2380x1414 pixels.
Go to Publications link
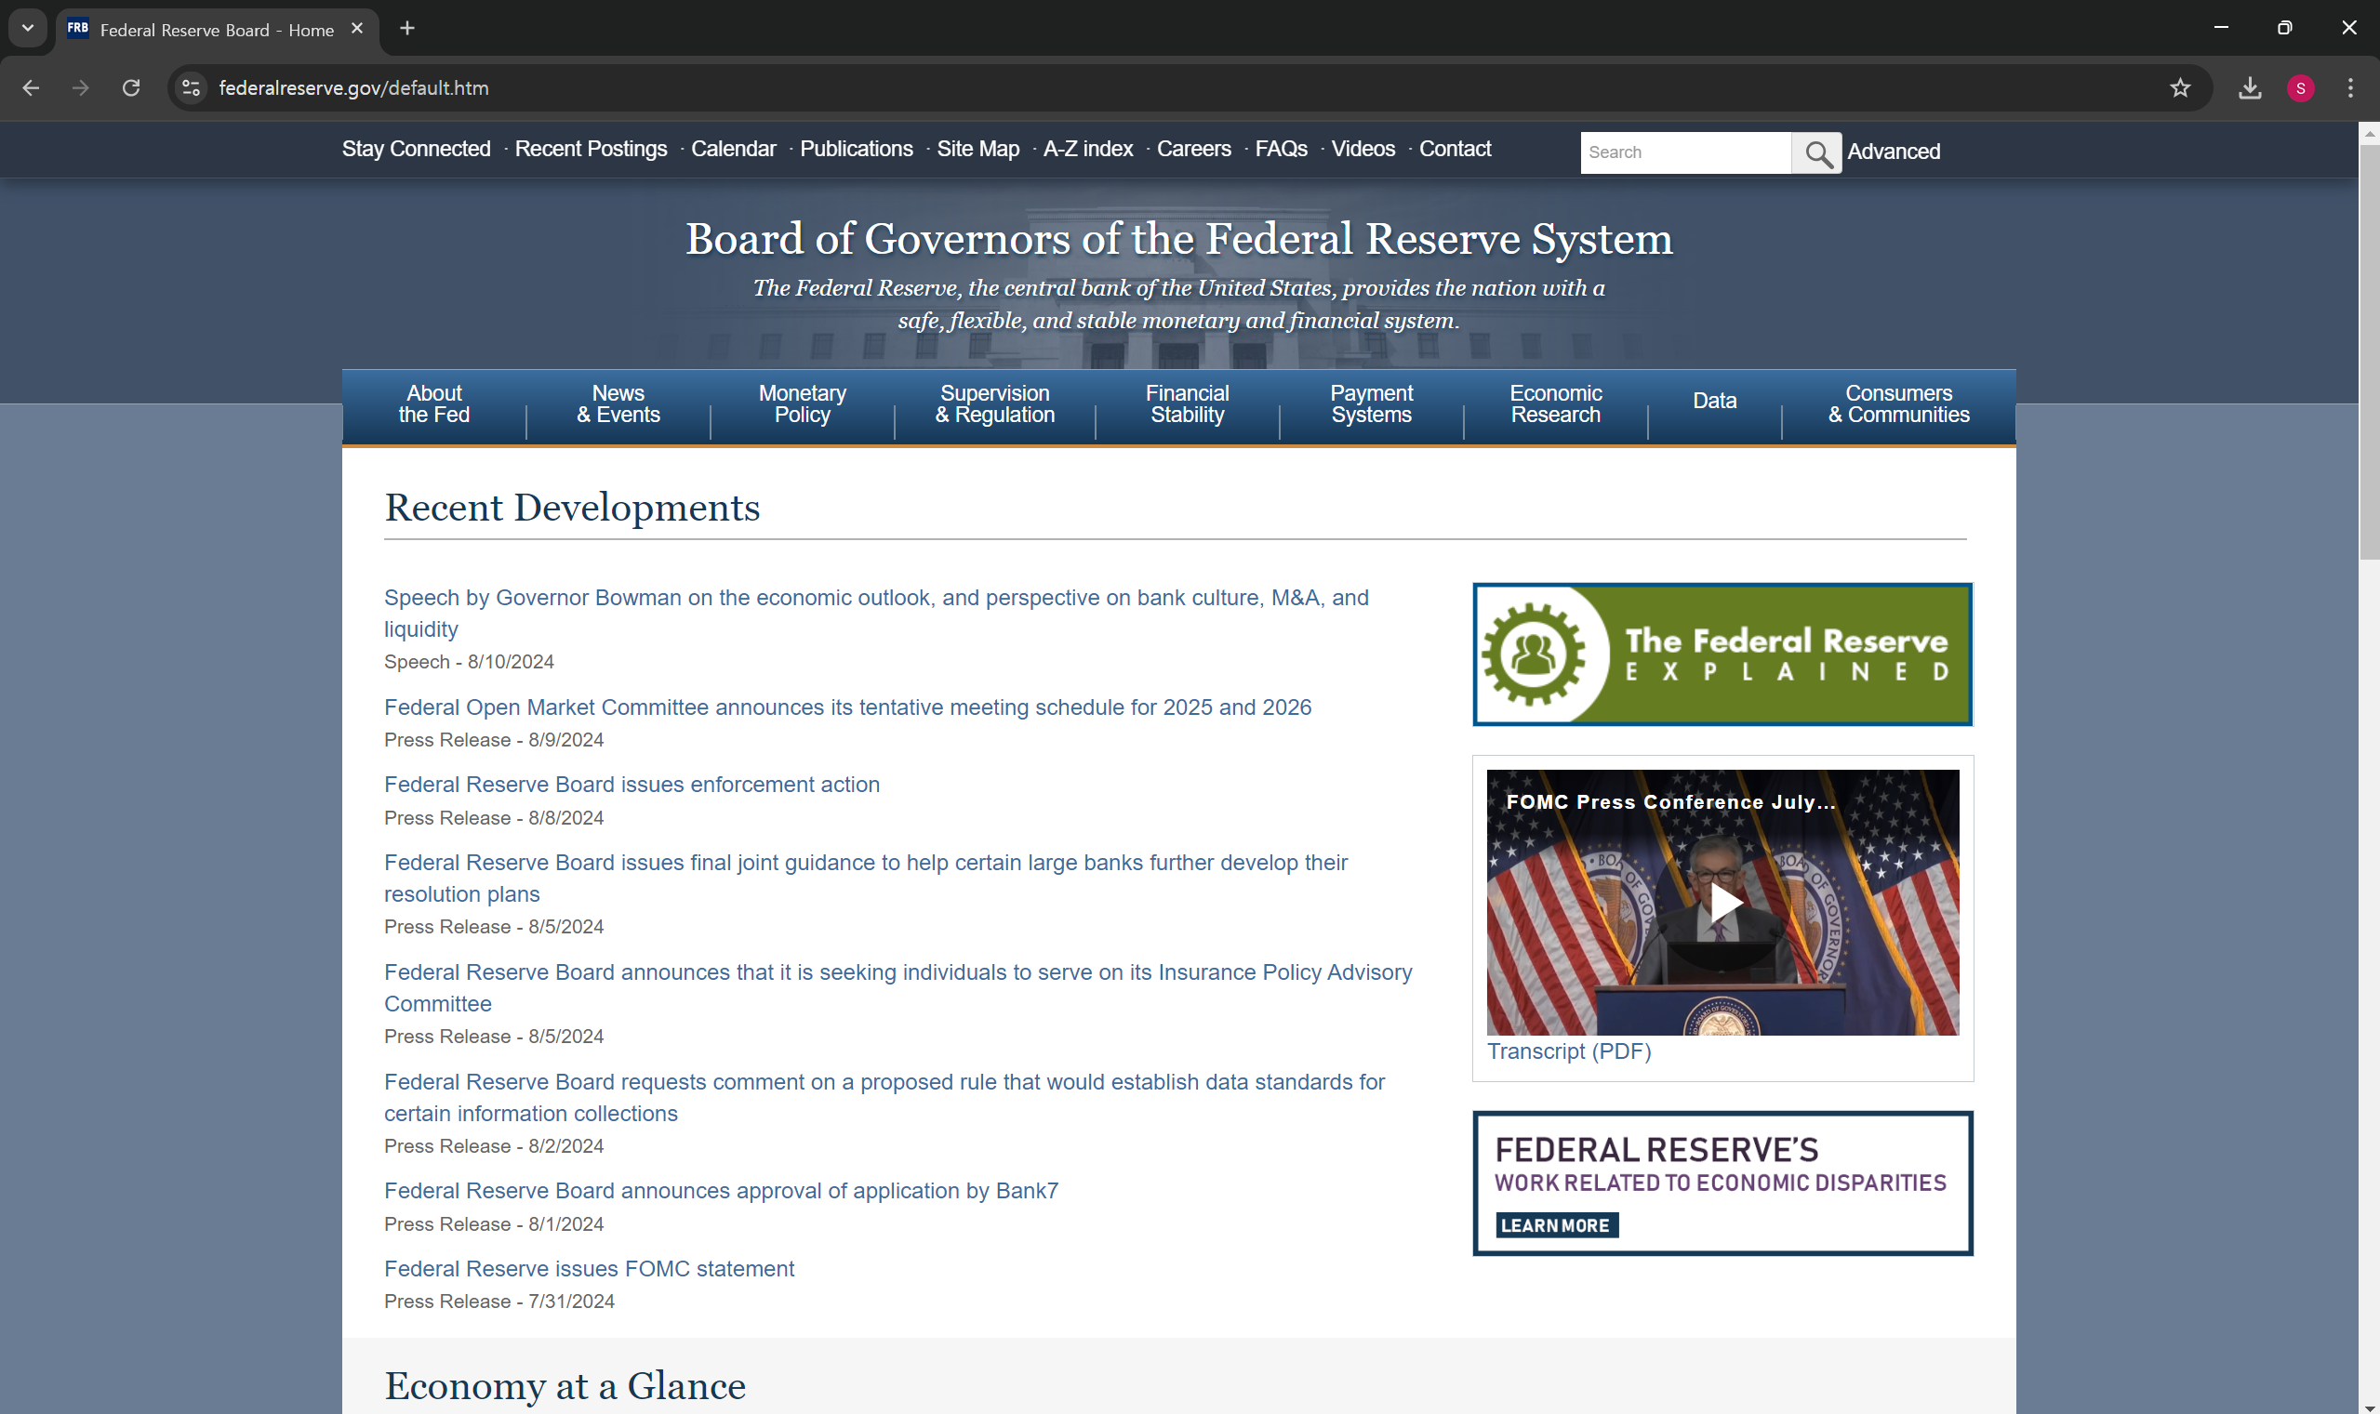(x=856, y=149)
